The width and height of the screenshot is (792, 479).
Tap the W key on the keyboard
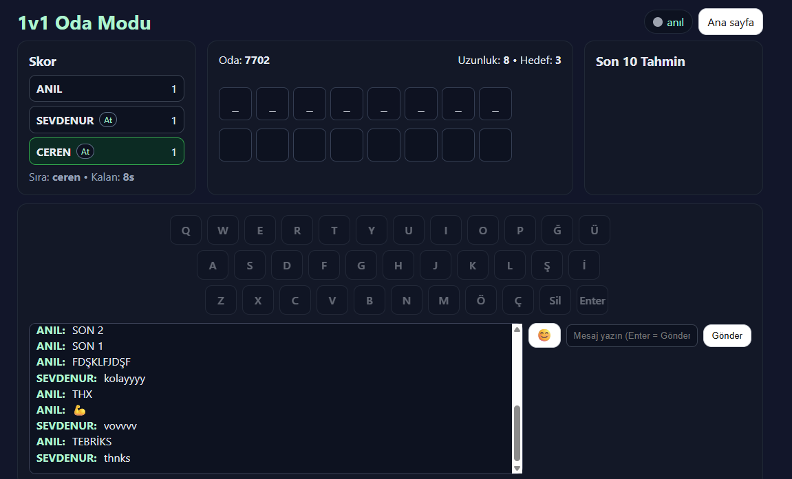click(x=223, y=230)
